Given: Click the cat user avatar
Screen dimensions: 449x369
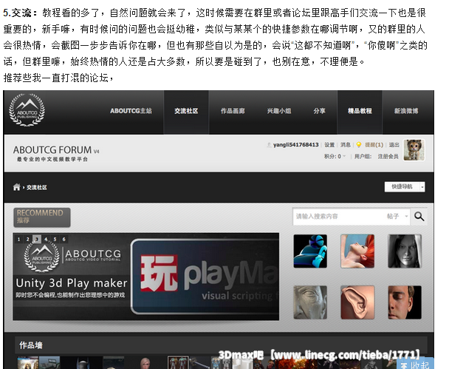Looking at the screenshot, I should pos(414,150).
